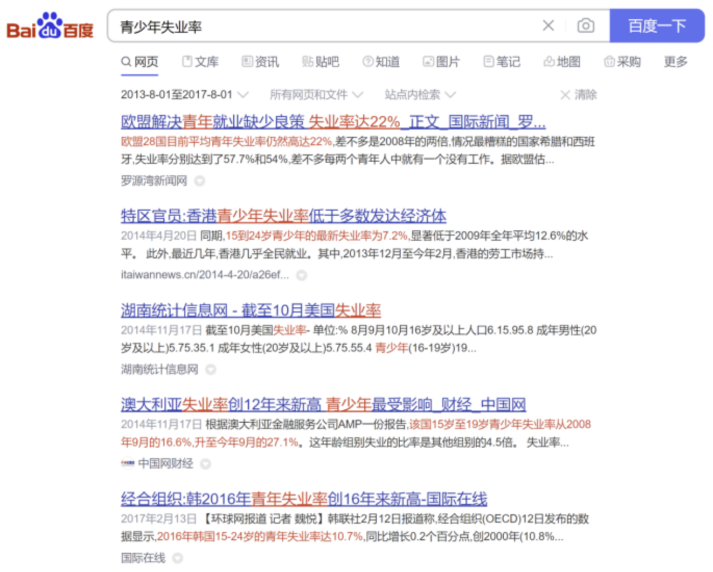The height and width of the screenshot is (572, 713).
Task: Select the 网页 tab
Action: click(x=139, y=62)
